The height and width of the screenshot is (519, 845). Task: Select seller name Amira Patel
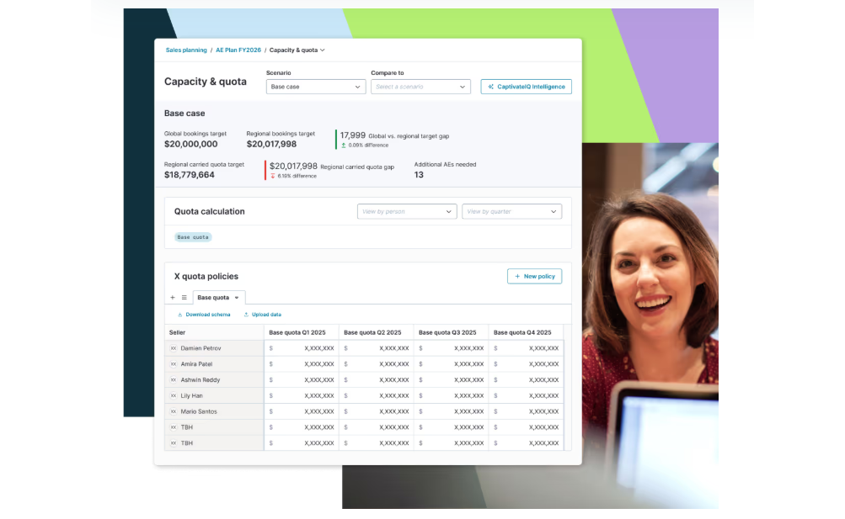[x=196, y=364]
